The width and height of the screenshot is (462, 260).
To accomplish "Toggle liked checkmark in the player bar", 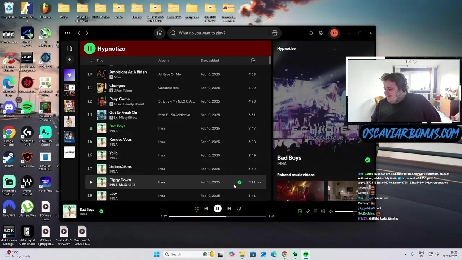I will pyautogui.click(x=101, y=211).
